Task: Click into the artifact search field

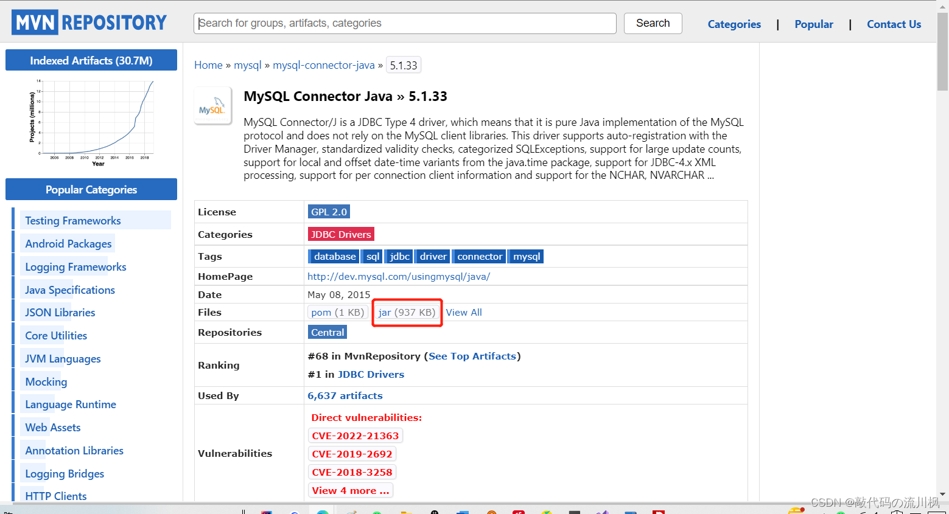Action: point(405,23)
